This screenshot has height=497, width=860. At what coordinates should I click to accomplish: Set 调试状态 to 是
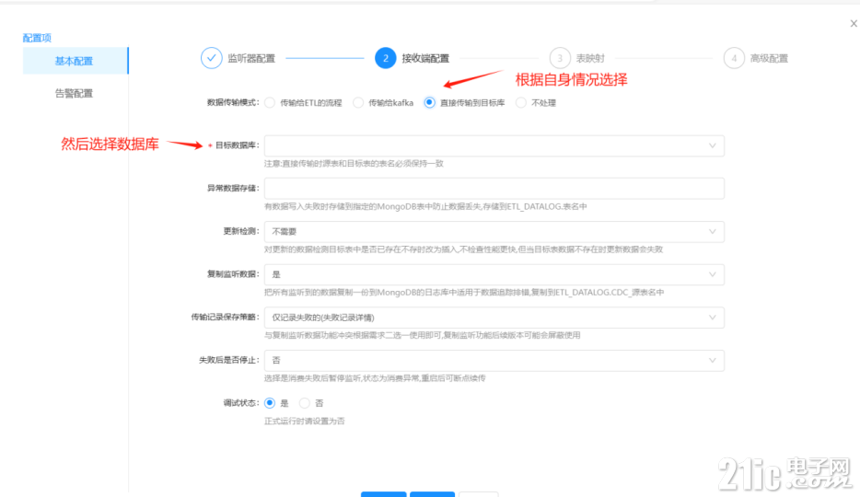270,403
